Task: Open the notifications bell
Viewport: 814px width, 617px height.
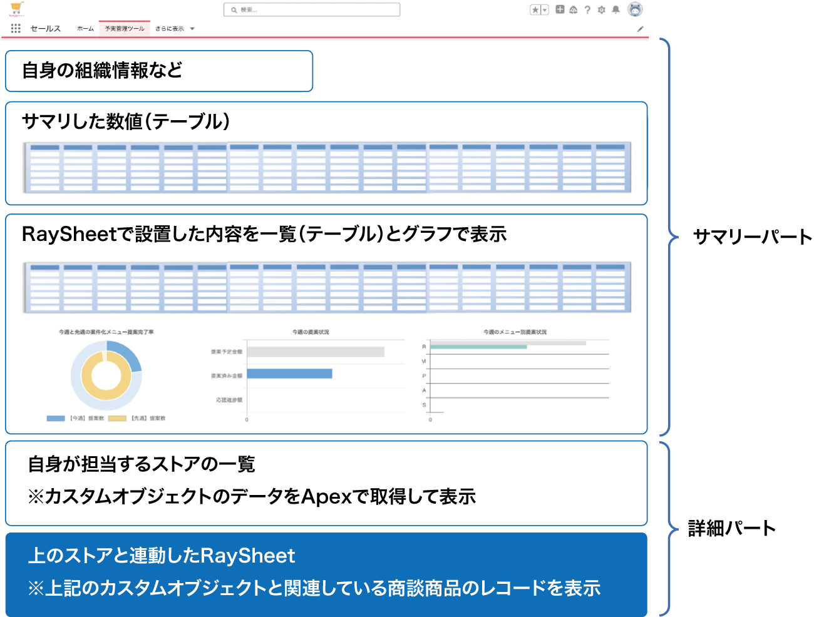Action: pos(616,9)
